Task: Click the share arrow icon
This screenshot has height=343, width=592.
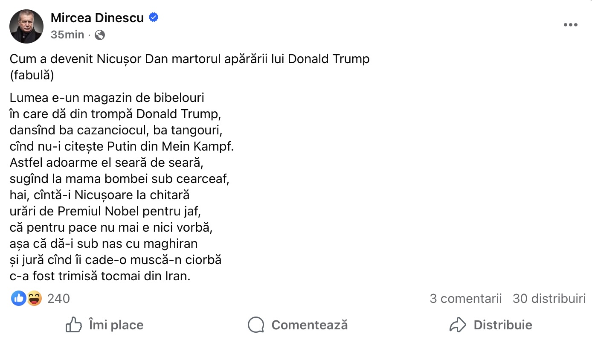Action: (458, 325)
